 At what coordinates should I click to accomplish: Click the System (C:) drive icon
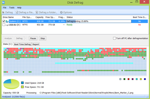coord(7,21)
